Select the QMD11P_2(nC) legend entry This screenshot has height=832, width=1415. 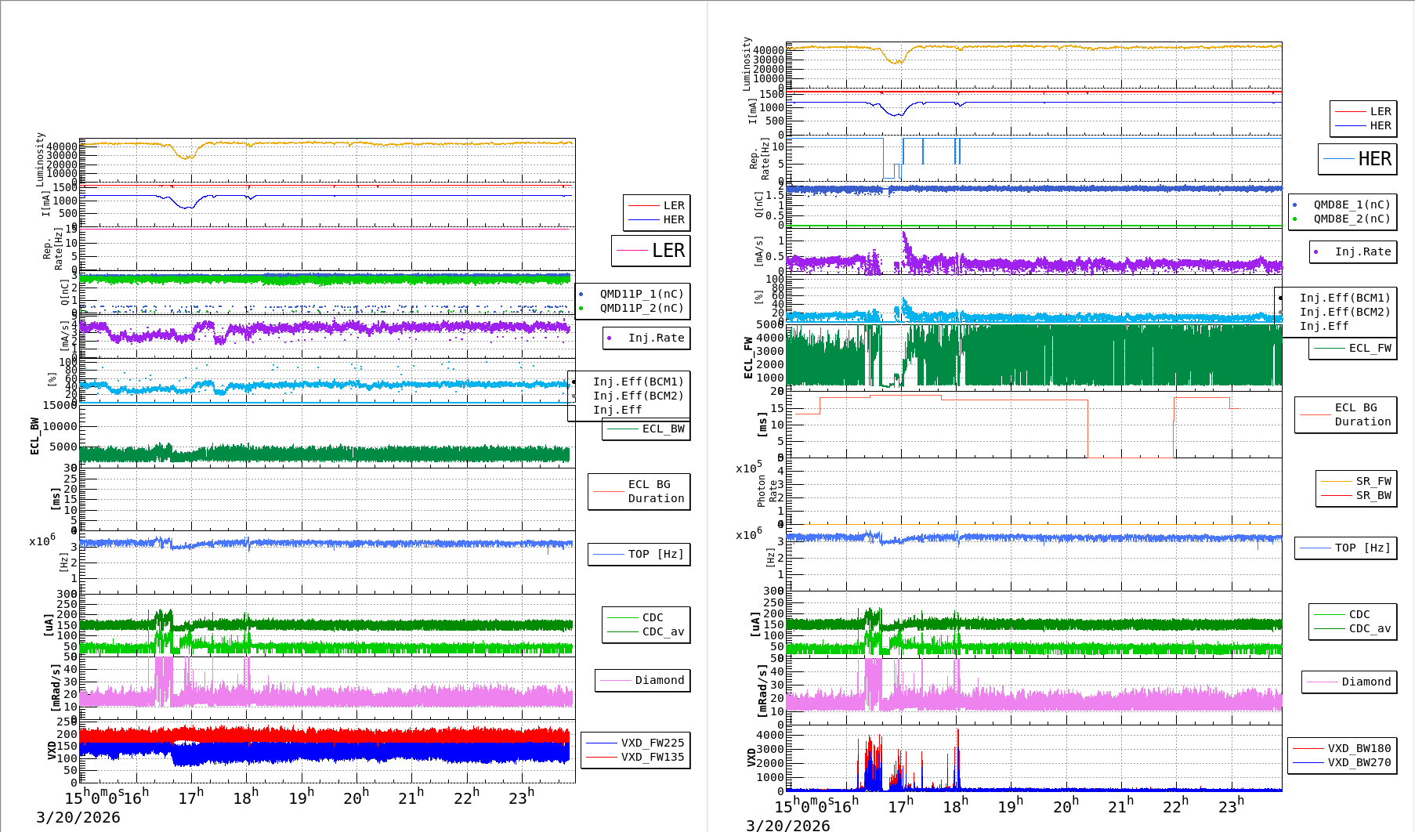tap(641, 308)
